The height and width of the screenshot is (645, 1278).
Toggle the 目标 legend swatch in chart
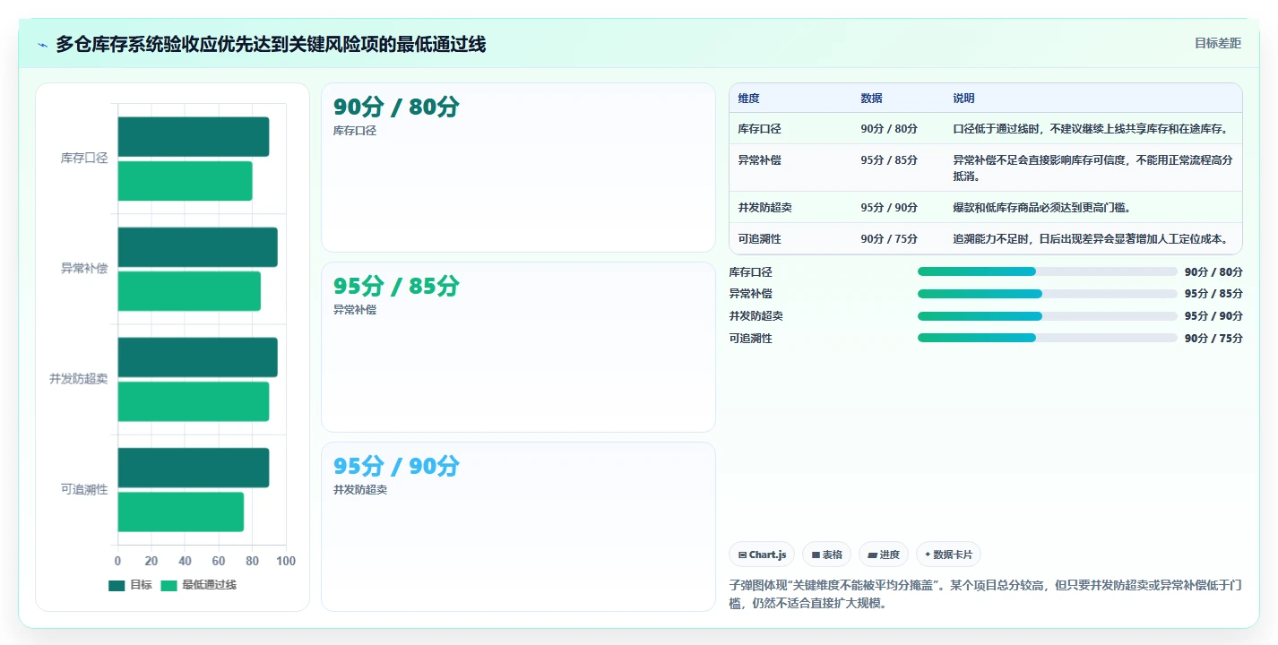coord(117,585)
